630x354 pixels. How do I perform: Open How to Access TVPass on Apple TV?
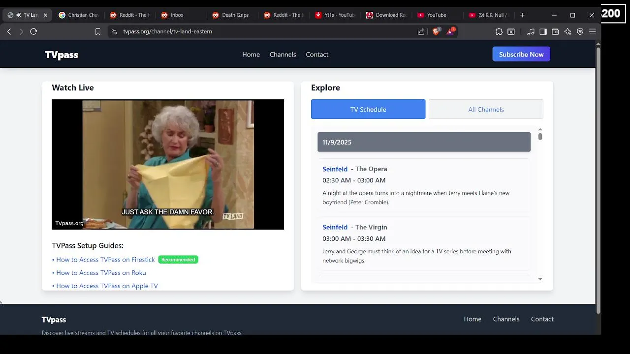tap(107, 286)
